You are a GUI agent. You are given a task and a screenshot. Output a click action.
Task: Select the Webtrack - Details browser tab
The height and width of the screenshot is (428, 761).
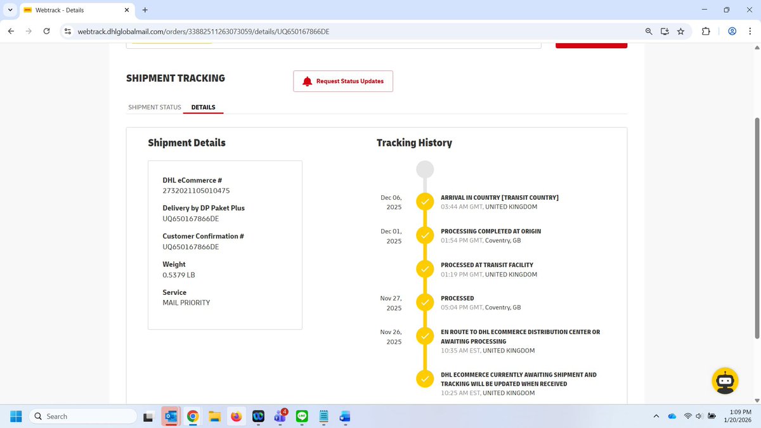(x=76, y=10)
